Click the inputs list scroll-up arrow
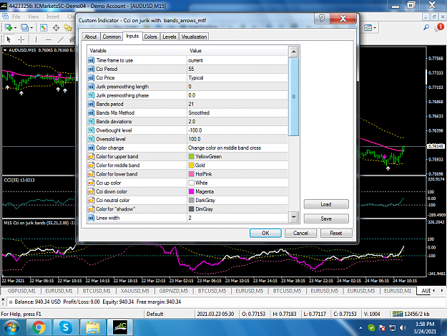The width and height of the screenshot is (447, 336). tap(294, 52)
